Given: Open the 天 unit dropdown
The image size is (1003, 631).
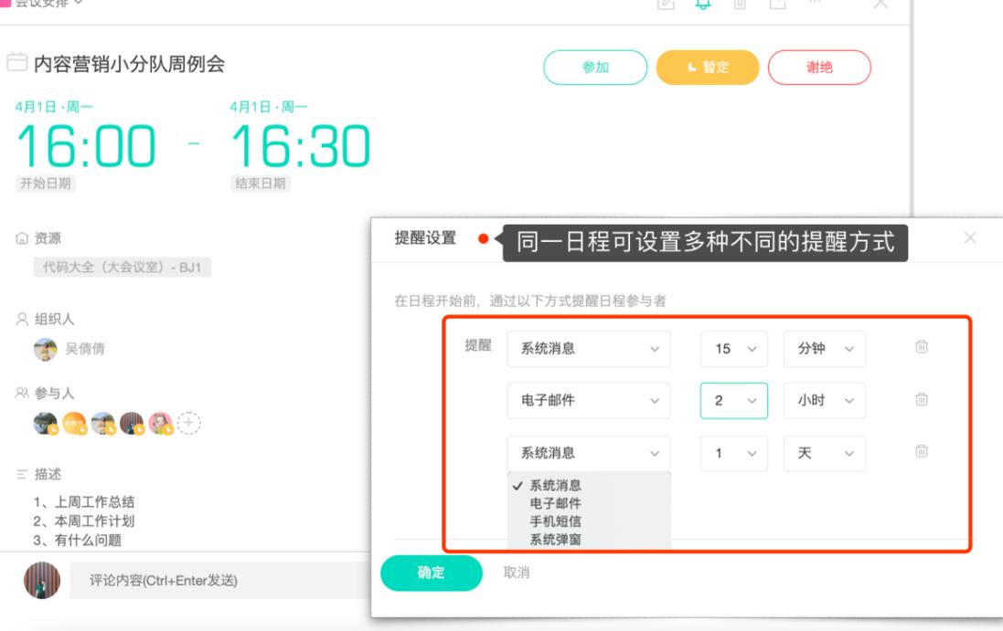Looking at the screenshot, I should pos(824,453).
